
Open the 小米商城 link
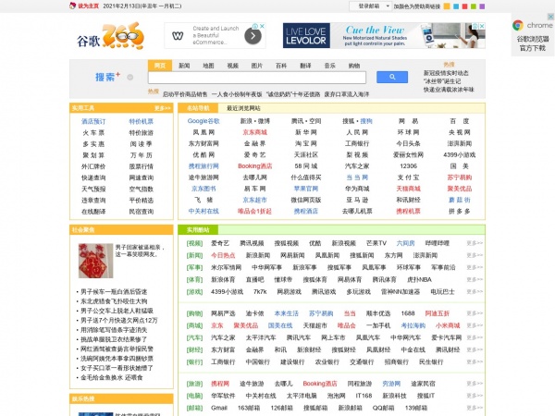(448, 325)
